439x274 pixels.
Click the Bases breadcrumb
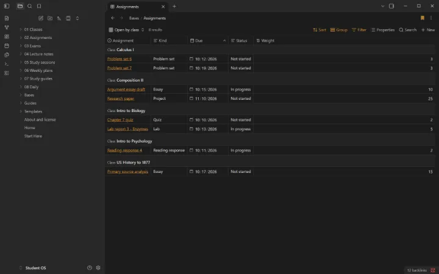click(x=134, y=18)
